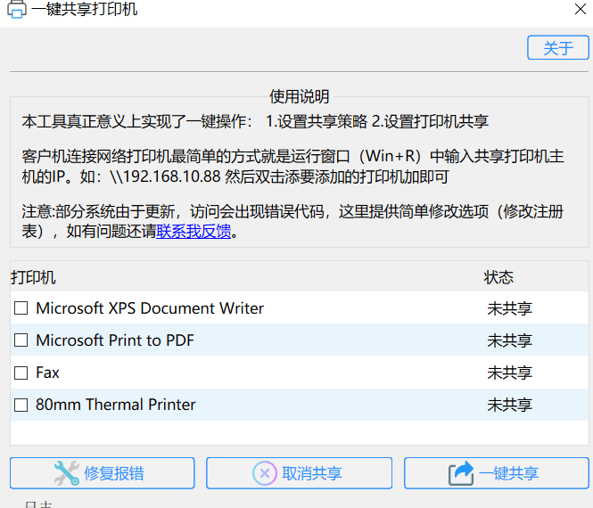Tick the Fax printer checkbox
The image size is (593, 508).
[x=21, y=373]
